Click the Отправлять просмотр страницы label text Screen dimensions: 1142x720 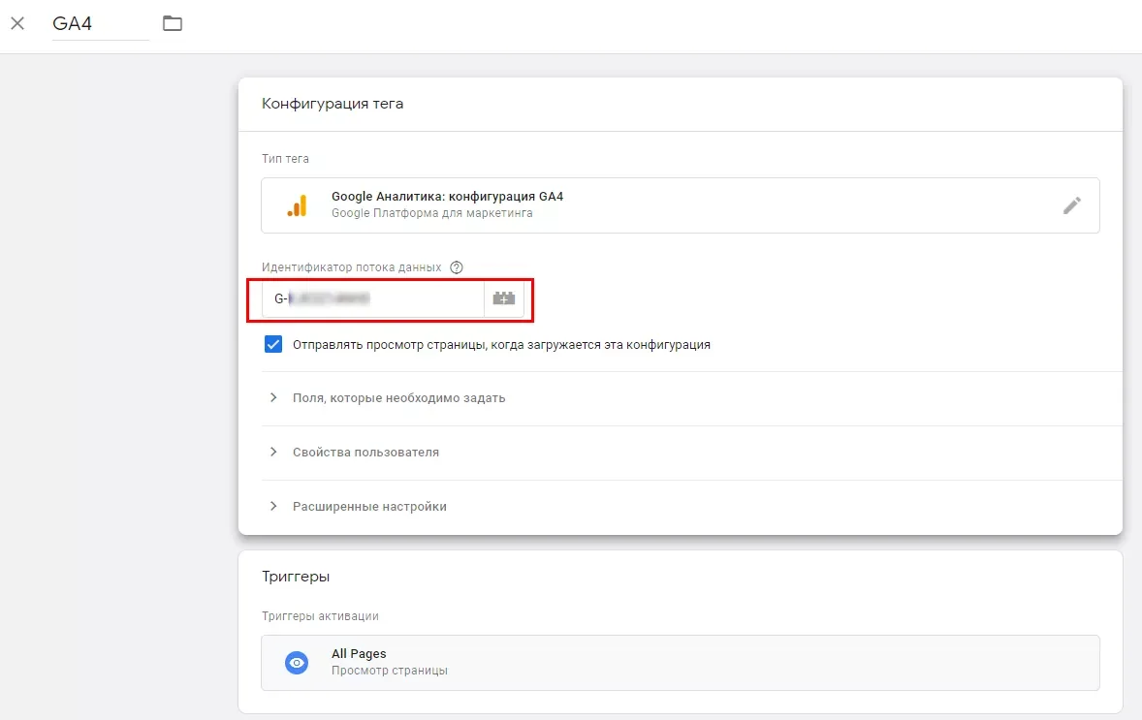pyautogui.click(x=501, y=345)
